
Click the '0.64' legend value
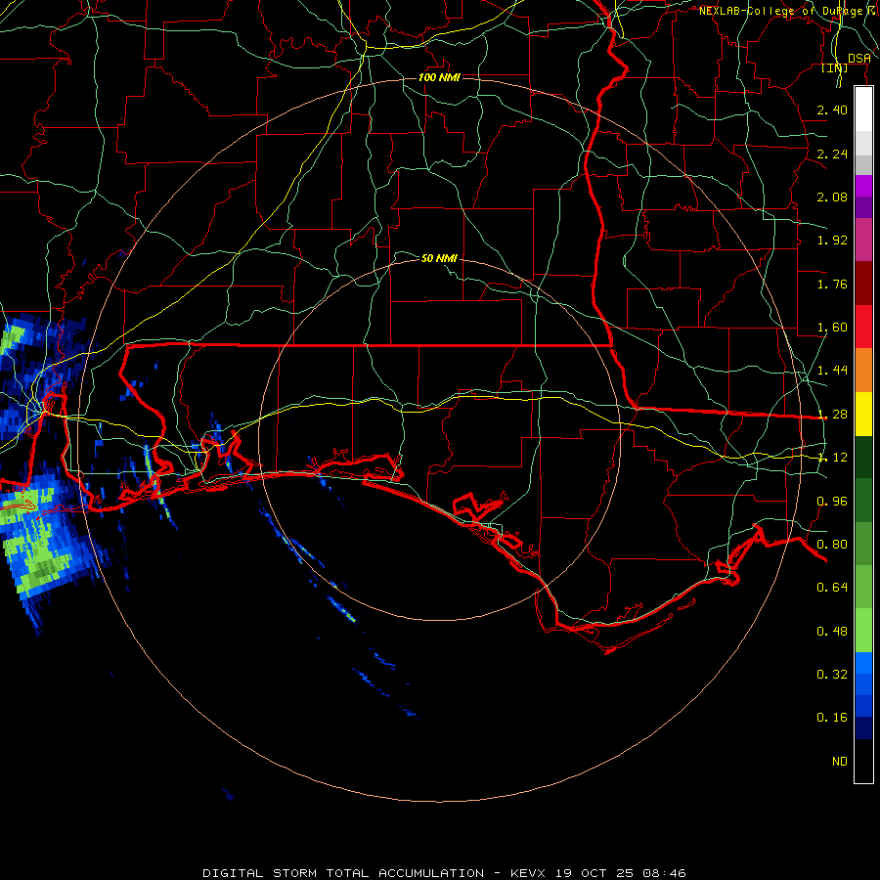[832, 588]
